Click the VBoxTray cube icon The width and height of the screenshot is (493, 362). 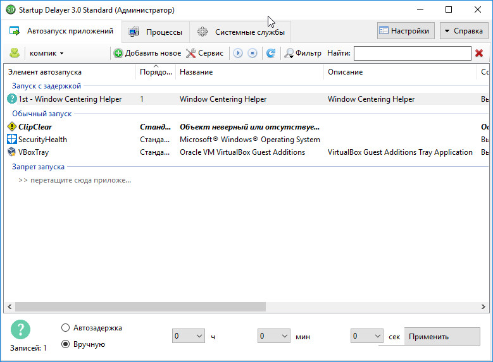tap(11, 152)
